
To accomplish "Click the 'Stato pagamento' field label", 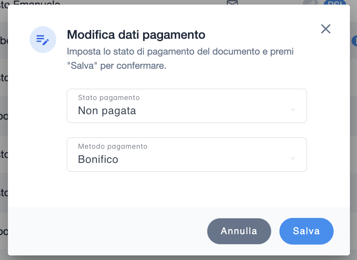I will point(108,97).
